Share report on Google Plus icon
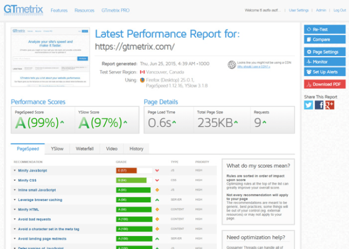Viewport: 349px width, 249px height. click(330, 105)
